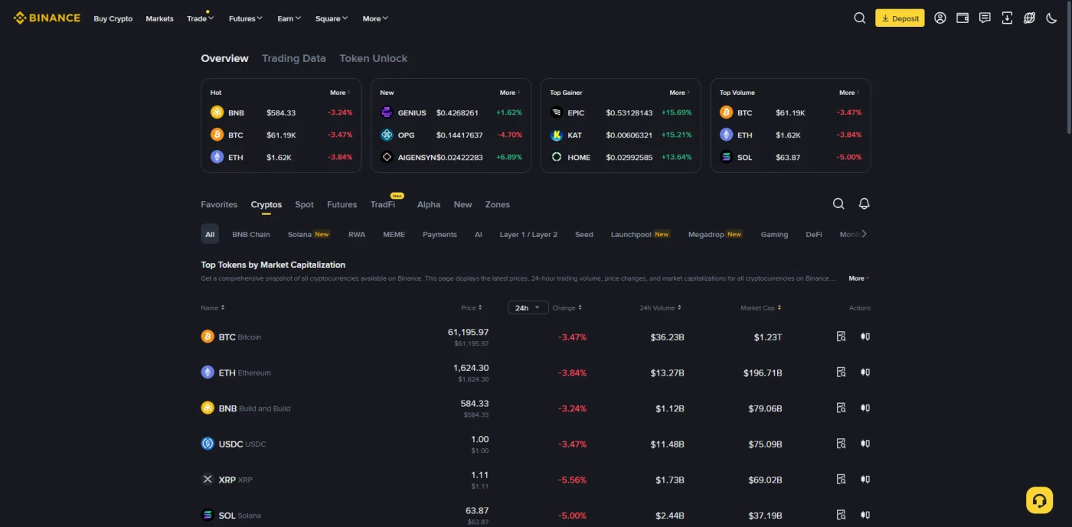This screenshot has width=1072, height=527.
Task: Switch to the Trading Data tab
Action: [294, 58]
